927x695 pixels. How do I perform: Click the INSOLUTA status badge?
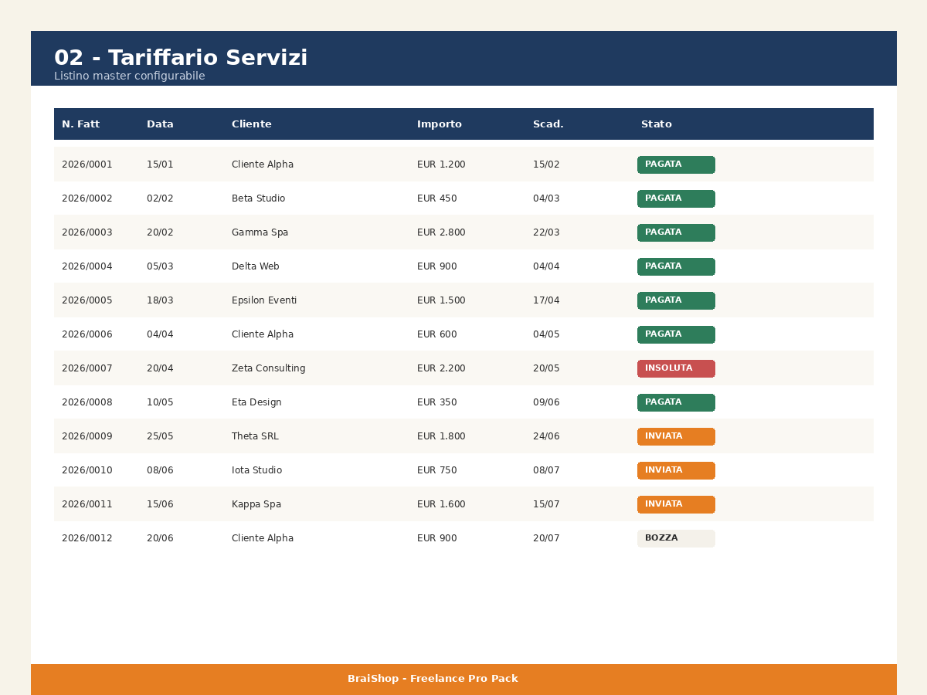coord(676,368)
